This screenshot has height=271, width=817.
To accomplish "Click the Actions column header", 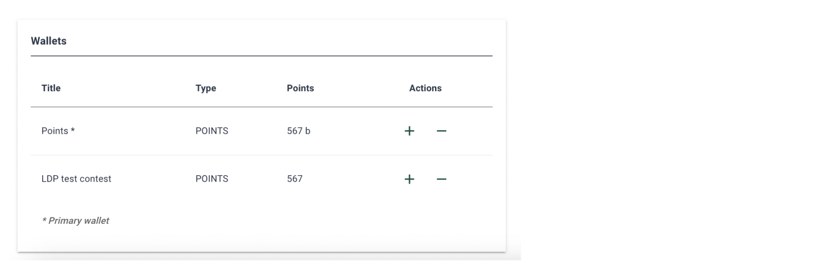I will 425,88.
